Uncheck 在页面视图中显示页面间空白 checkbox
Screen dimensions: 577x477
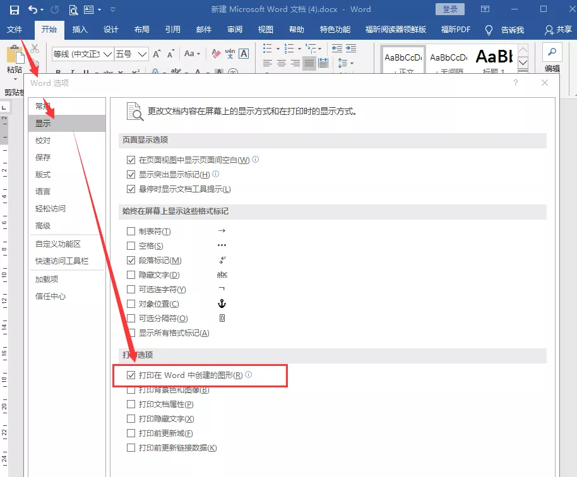[131, 160]
